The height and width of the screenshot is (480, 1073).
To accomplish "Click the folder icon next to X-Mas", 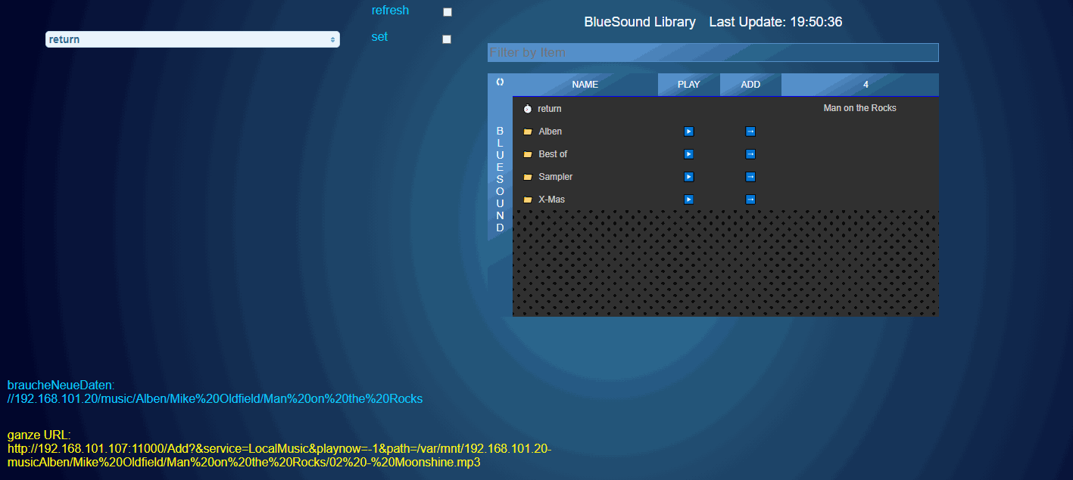I will pos(528,200).
